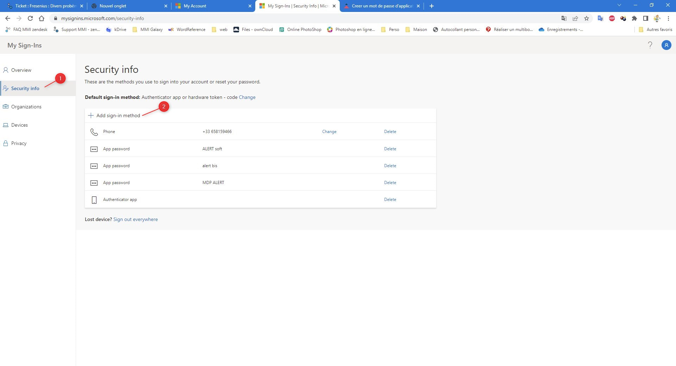Click the browser reload icon
The height and width of the screenshot is (366, 676).
pos(30,18)
